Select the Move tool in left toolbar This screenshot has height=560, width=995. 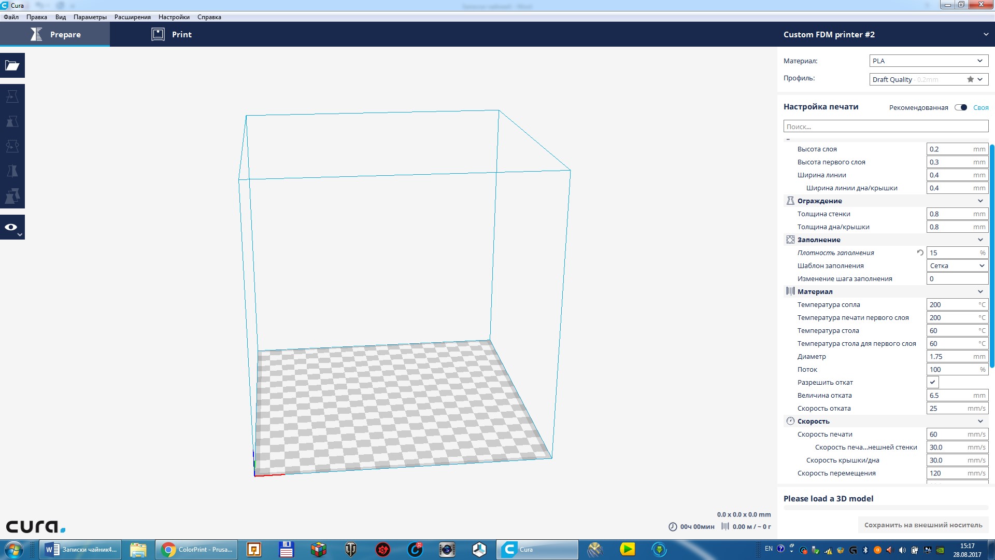(12, 96)
